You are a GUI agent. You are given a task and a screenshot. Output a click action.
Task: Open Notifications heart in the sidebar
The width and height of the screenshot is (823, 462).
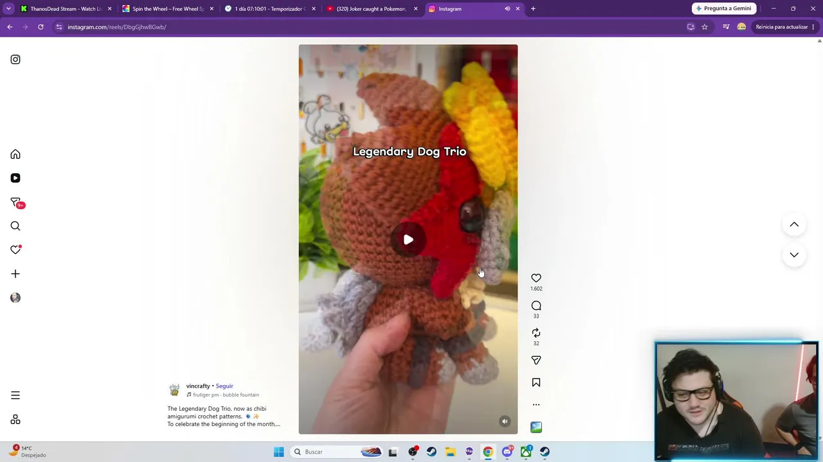pyautogui.click(x=15, y=250)
